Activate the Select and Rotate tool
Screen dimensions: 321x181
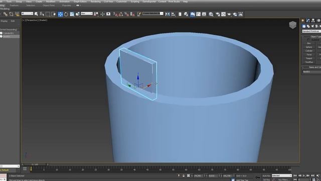66,14
